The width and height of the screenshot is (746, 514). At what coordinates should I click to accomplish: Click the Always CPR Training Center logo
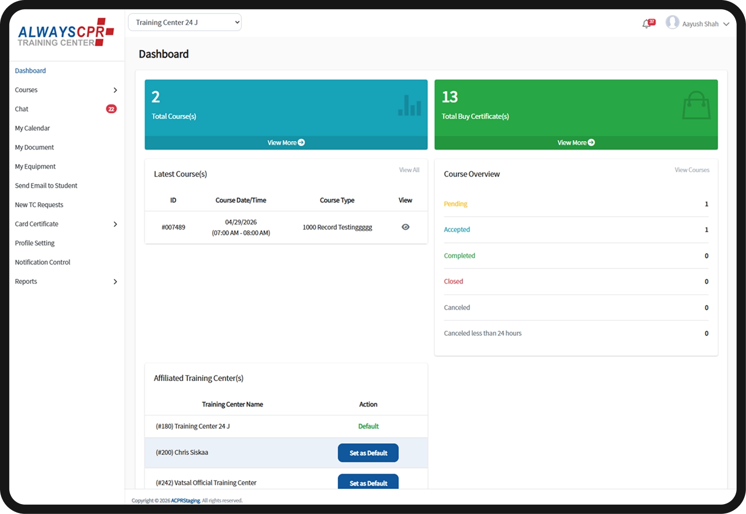coord(65,33)
